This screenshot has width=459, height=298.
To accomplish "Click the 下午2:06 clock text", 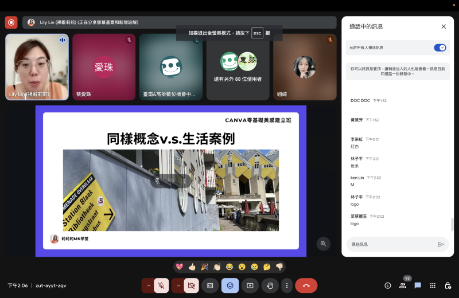I will click(x=18, y=286).
